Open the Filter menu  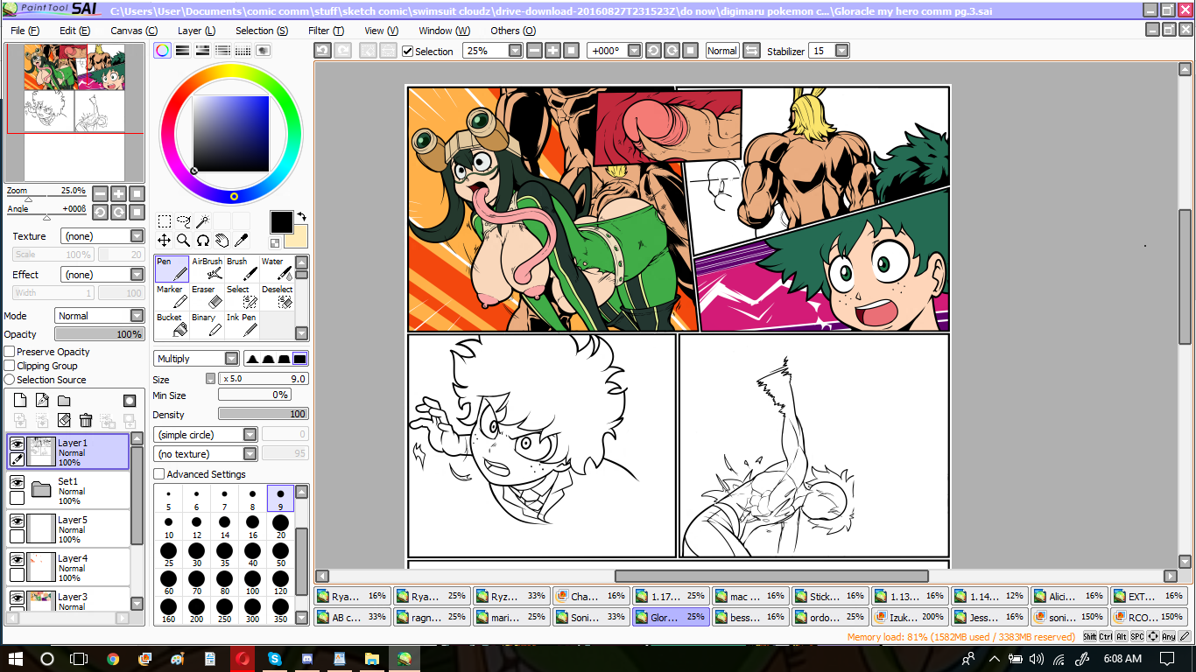point(326,31)
